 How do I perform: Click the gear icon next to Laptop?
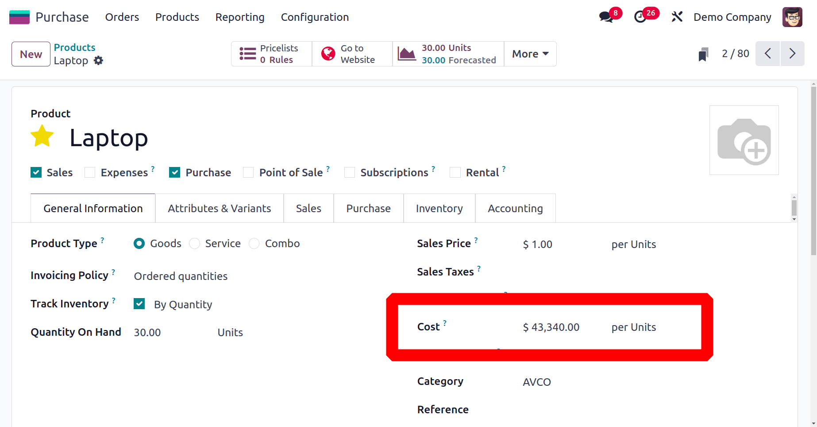point(98,60)
